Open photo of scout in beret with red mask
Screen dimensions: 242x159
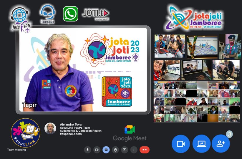pos(230,47)
